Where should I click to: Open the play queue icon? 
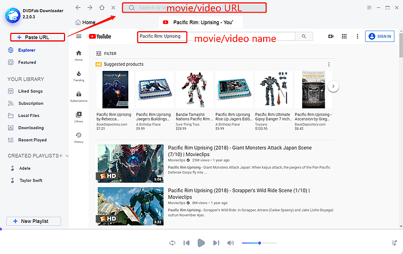tap(394, 243)
